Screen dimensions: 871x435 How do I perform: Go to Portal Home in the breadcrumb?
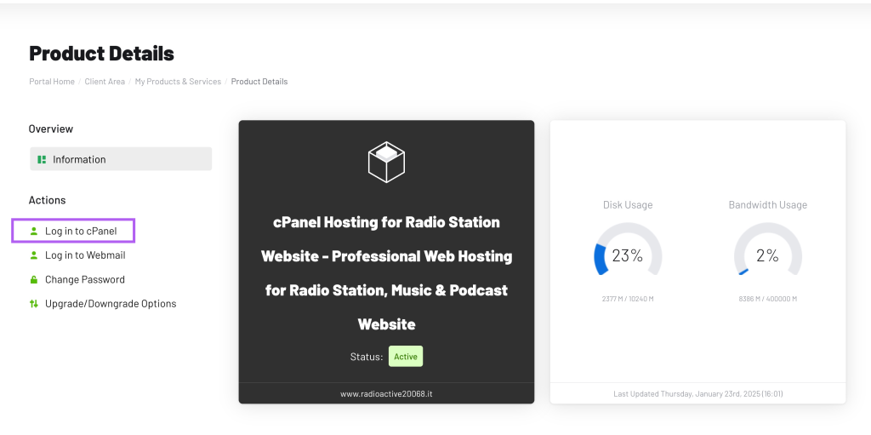[x=52, y=82]
